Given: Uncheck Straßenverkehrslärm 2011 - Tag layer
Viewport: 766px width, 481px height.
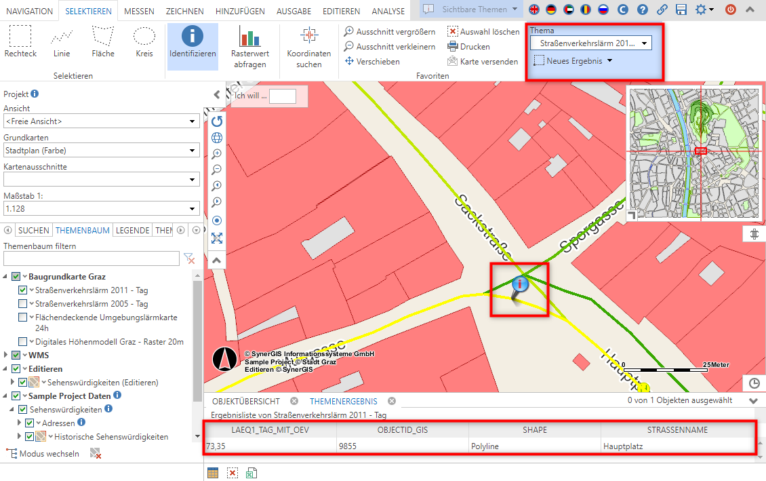Looking at the screenshot, I should 23,290.
